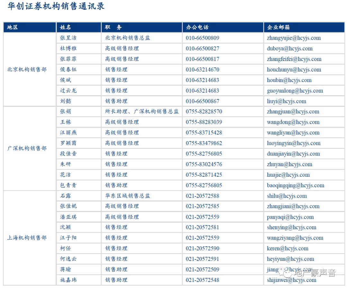This screenshot has width=347, height=288.
Task: Select phone number 0755-83479862
Action: 204,143
